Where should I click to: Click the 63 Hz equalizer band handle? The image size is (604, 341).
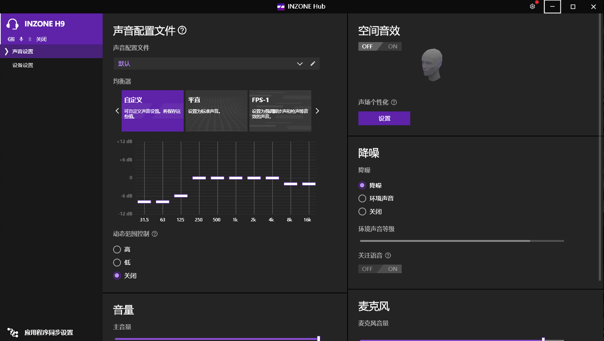tap(163, 202)
